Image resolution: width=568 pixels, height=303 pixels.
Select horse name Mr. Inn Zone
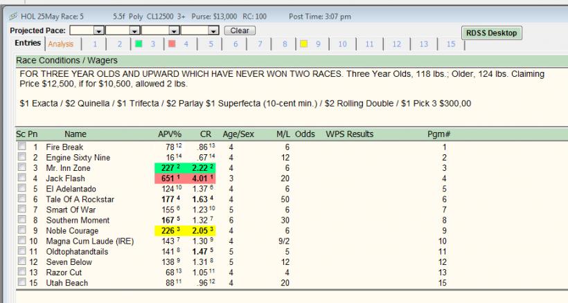pyautogui.click(x=68, y=168)
